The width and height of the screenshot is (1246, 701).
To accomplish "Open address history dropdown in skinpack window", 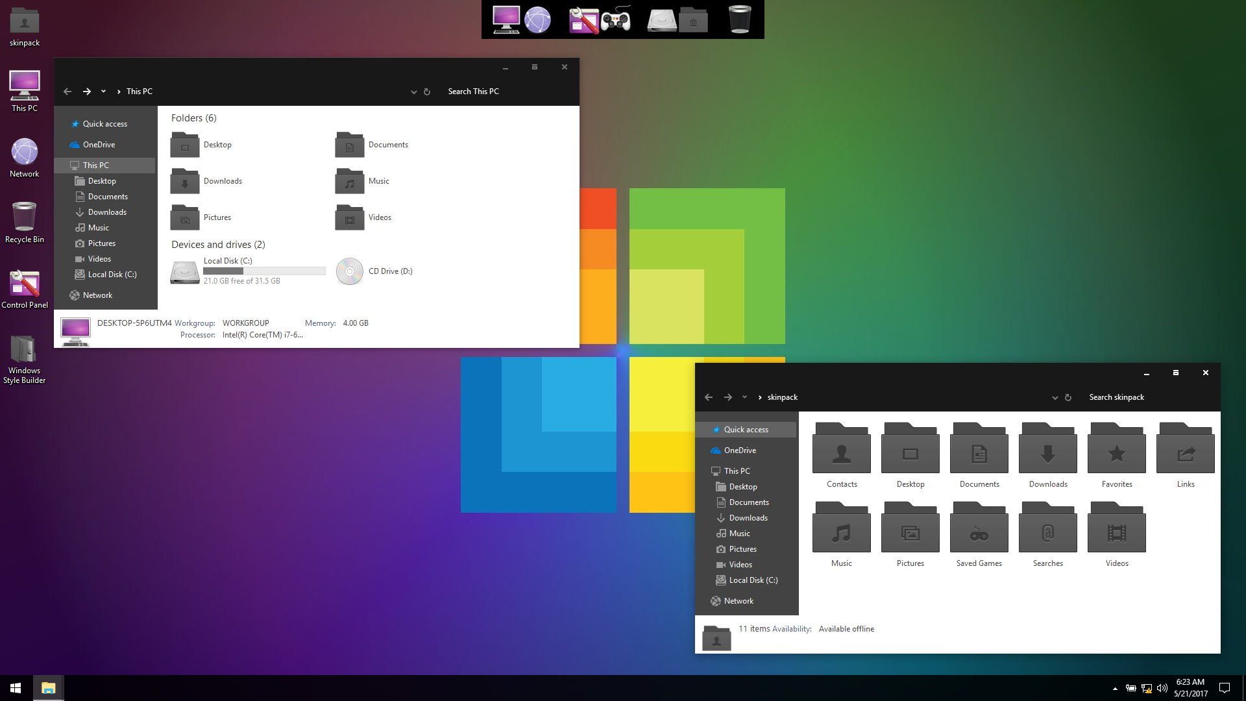I will tap(1055, 397).
